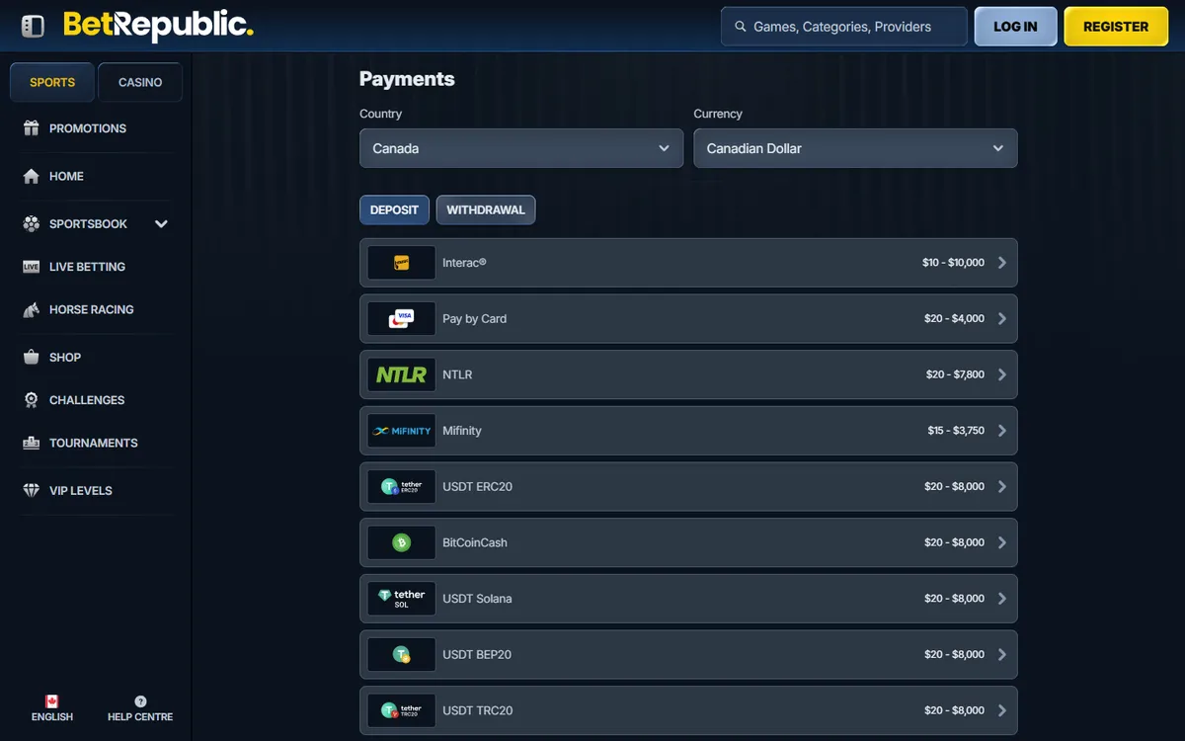Click the NTLR $20 - $7,800 limit
The height and width of the screenshot is (741, 1185).
(955, 374)
